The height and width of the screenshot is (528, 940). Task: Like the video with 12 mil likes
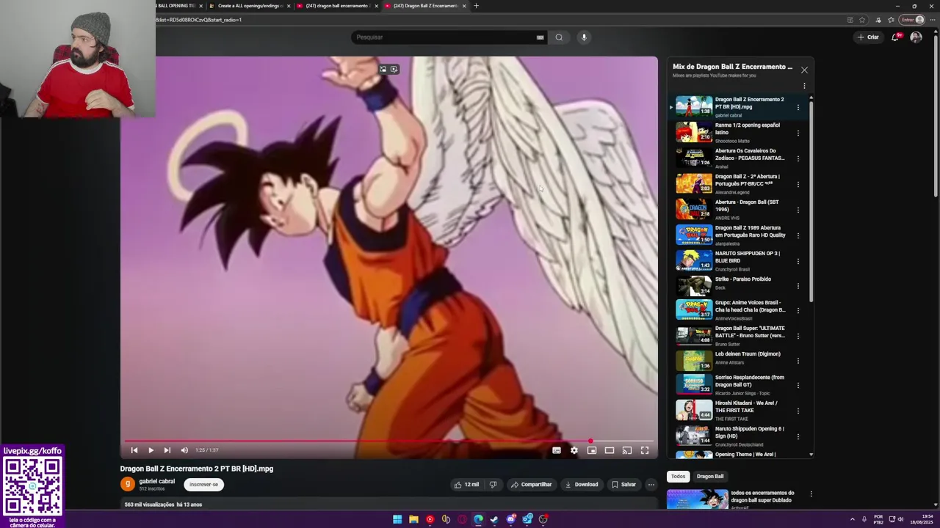click(466, 485)
